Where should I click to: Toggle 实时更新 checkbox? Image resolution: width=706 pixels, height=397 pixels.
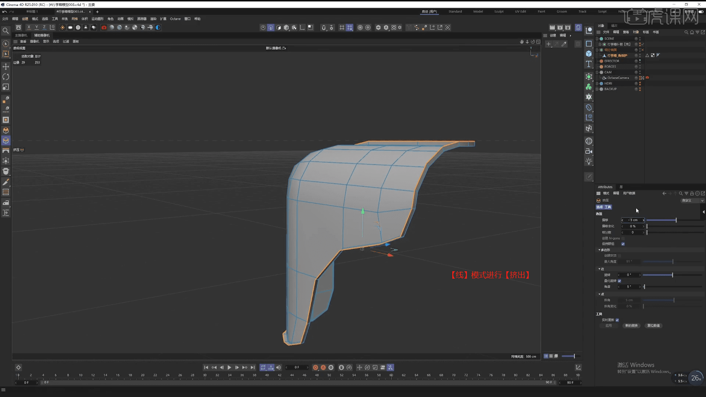[x=617, y=320]
